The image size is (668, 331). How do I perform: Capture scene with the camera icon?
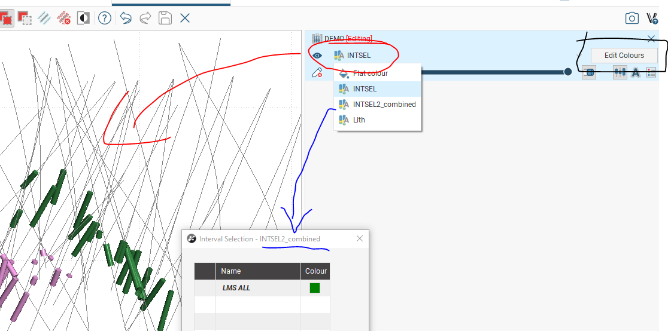point(632,18)
